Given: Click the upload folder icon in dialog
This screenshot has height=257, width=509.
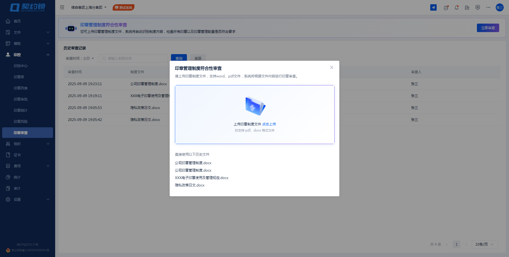Looking at the screenshot, I should [255, 106].
